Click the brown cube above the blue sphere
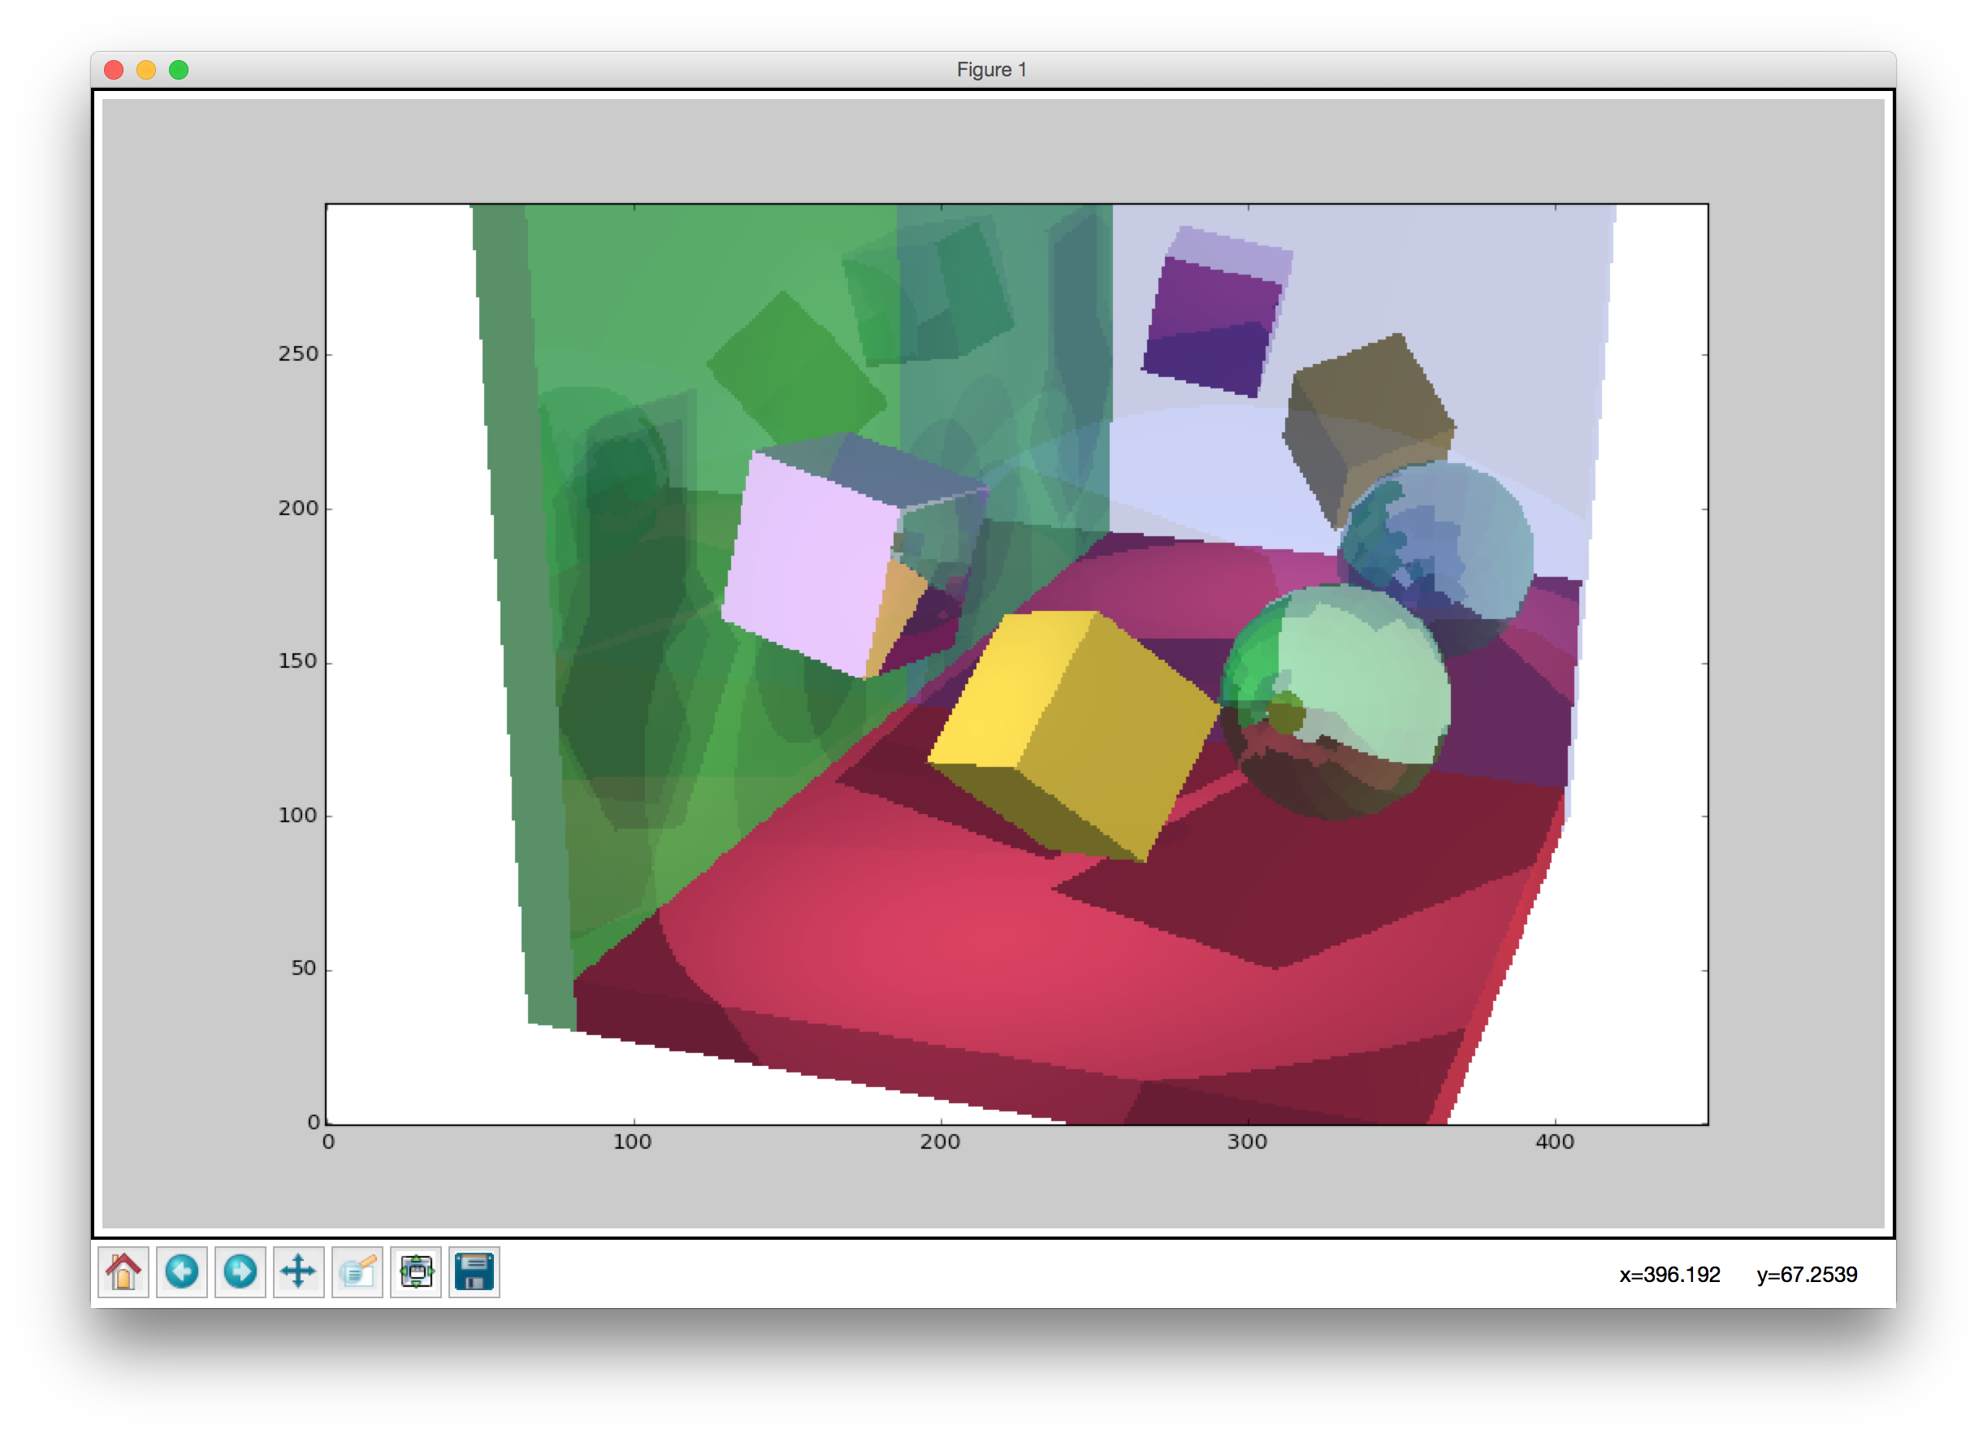1987x1438 pixels. click(1366, 412)
